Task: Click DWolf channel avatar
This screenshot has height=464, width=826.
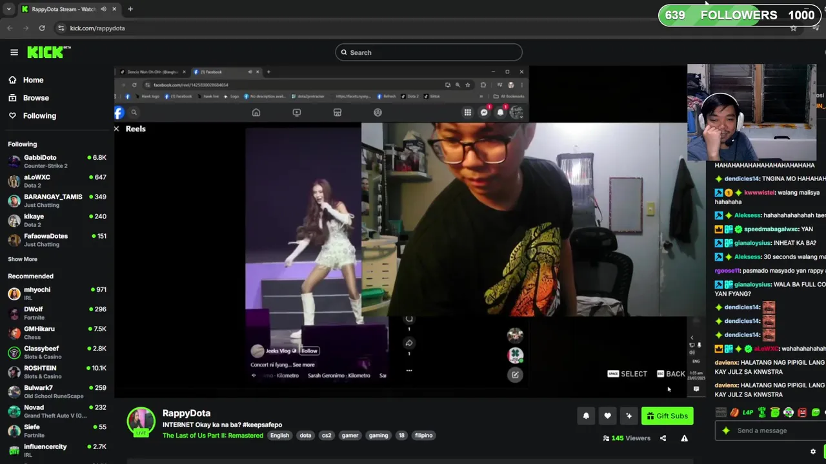Action: pyautogui.click(x=14, y=313)
